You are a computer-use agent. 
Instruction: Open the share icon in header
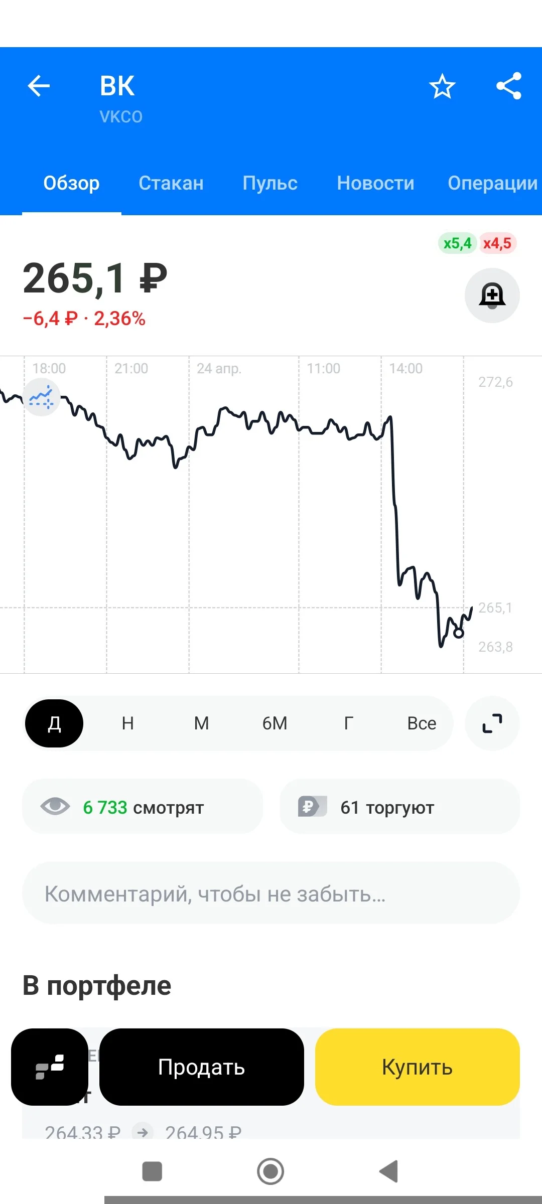coord(509,86)
